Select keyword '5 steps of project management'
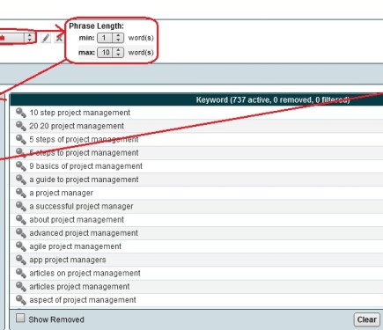383x330 pixels. pyautogui.click(x=84, y=139)
